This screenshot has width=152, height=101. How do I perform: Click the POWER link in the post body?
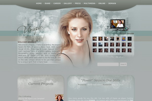[92, 100]
